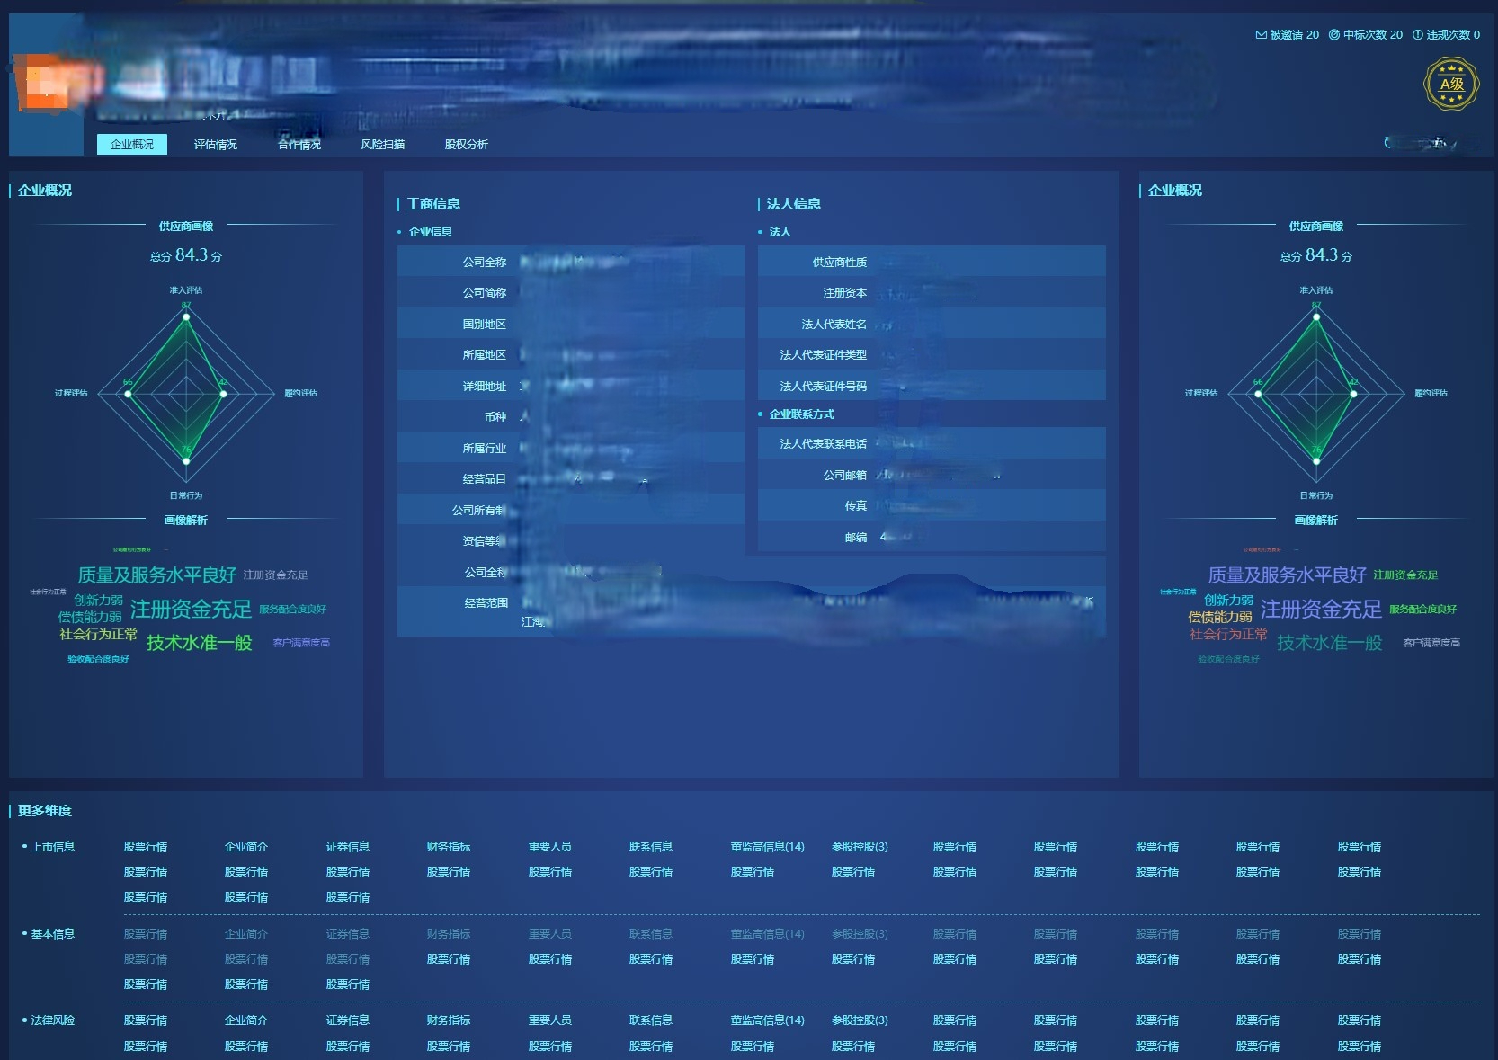The width and height of the screenshot is (1498, 1060).
Task: Click 重要人员 in the 基本信息 row
Action: [x=550, y=934]
